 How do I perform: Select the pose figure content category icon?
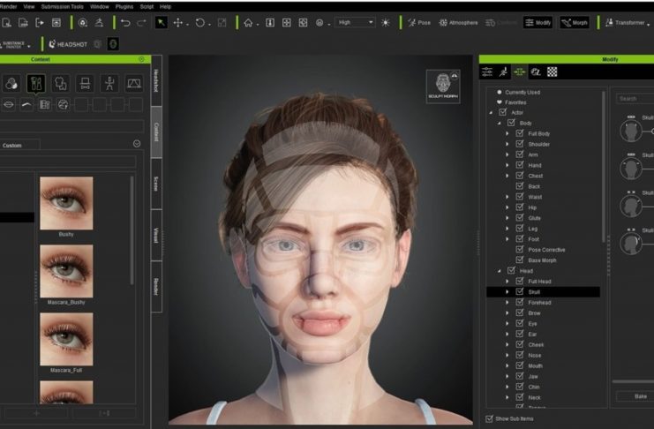point(109,84)
